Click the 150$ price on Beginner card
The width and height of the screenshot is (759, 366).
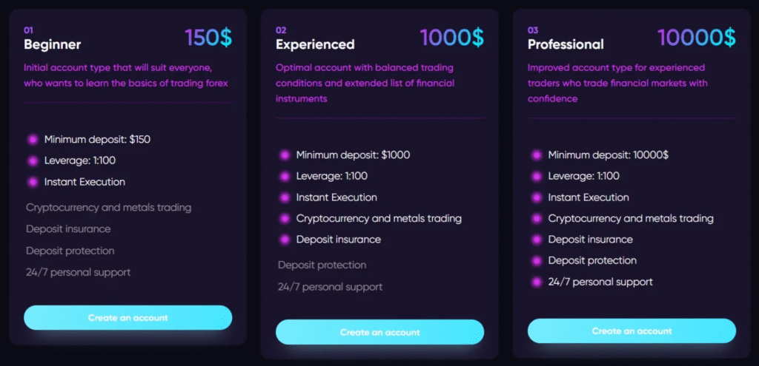pos(208,38)
